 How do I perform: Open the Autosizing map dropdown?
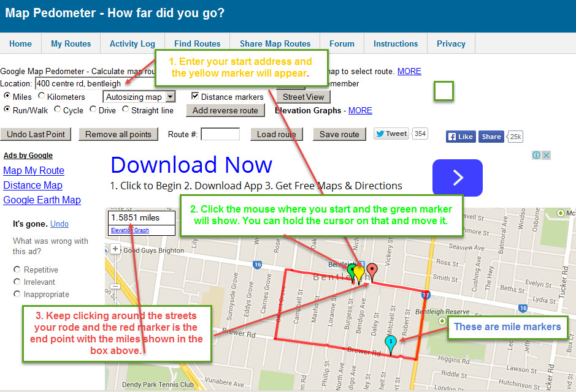coord(139,97)
